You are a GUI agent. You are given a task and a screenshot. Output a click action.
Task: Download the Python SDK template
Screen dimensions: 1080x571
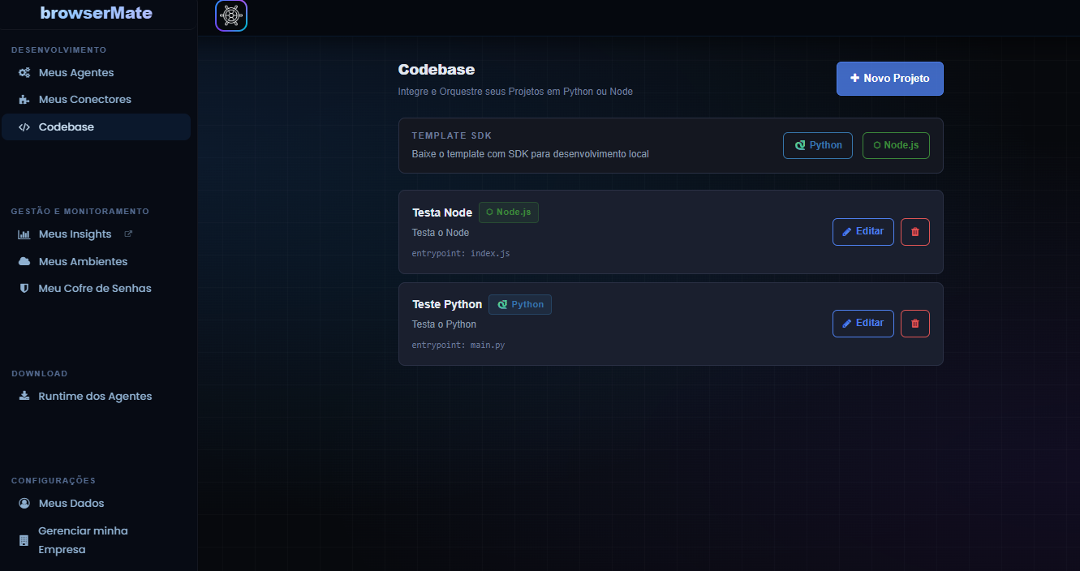pos(818,146)
